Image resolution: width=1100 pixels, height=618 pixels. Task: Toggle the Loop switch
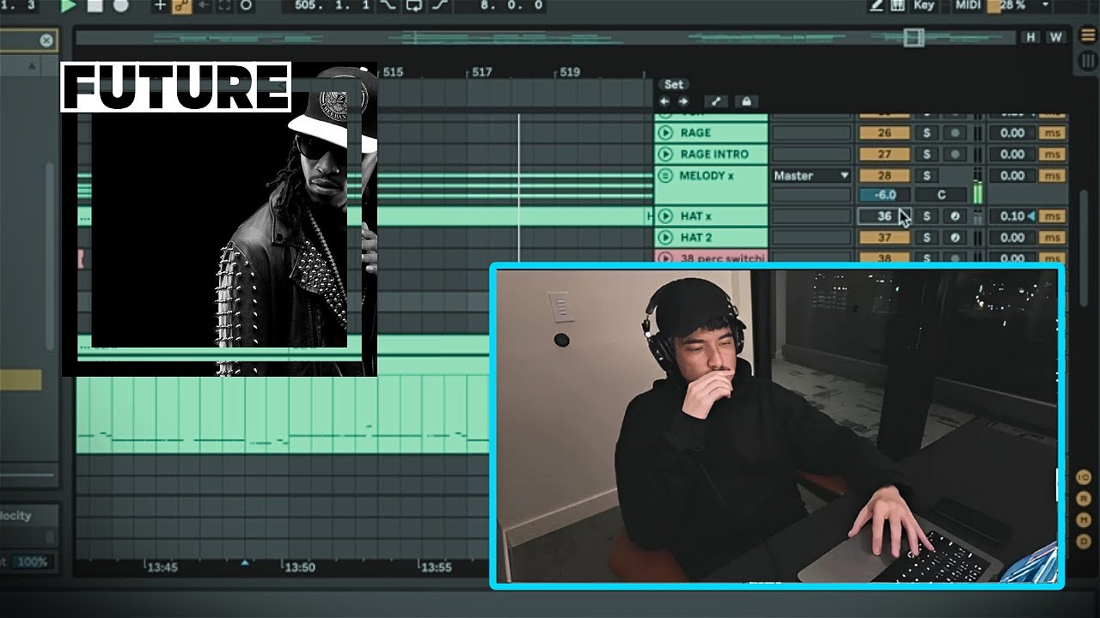click(x=413, y=5)
